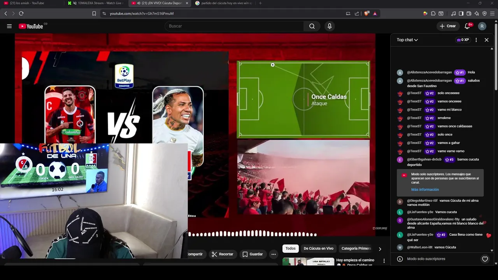Open the Leo AI sparkle icon
The image size is (498, 280).
[477, 13]
